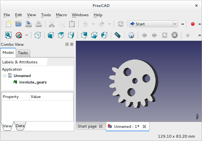Create a new document with the New icon

pyautogui.click(x=8, y=24)
